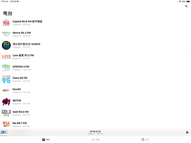Select the 987 pink logo
191x143 pixels.
[x=6, y=102]
